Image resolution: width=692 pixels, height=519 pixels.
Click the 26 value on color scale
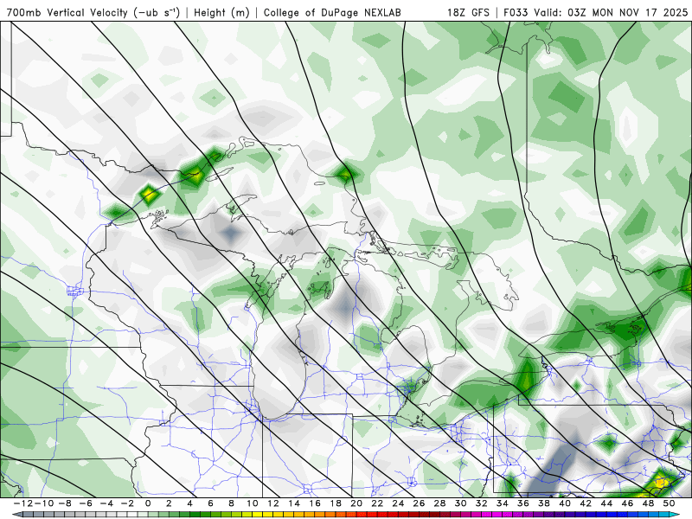(419, 503)
